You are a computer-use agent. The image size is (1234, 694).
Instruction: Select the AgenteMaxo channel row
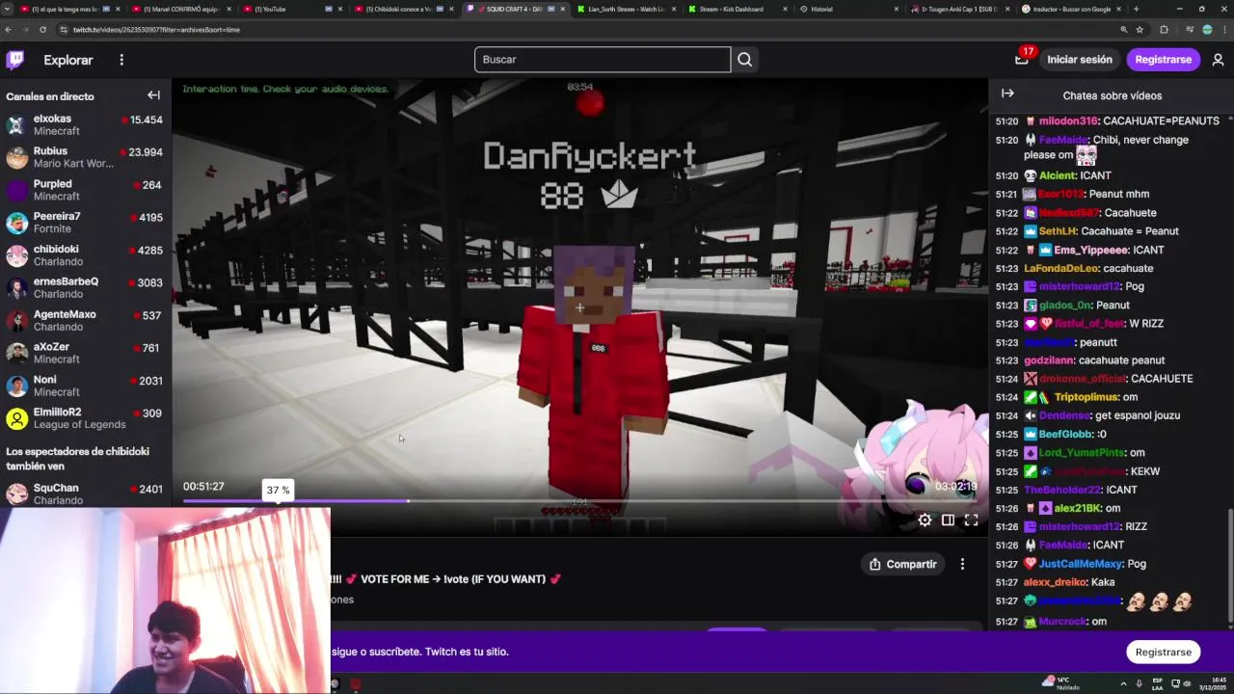click(x=86, y=321)
